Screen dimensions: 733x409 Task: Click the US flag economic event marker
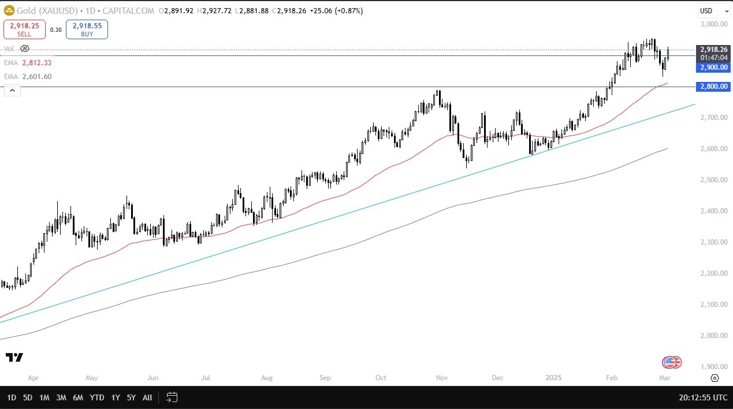coord(672,362)
